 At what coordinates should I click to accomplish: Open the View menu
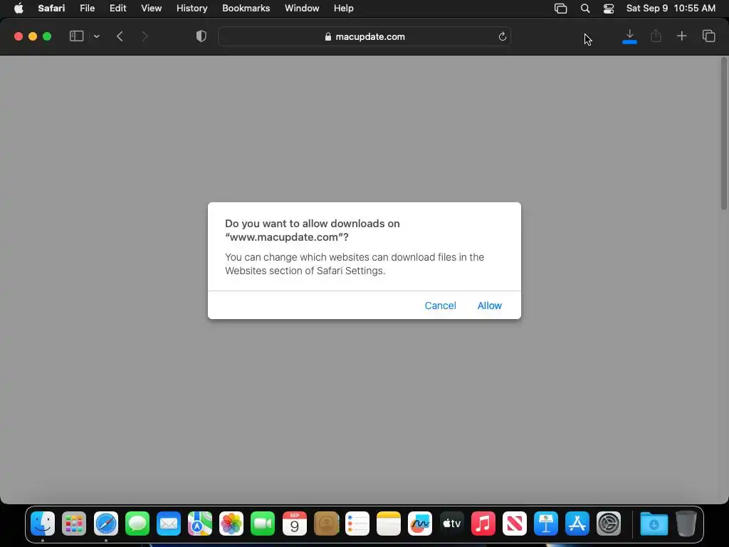click(x=151, y=9)
